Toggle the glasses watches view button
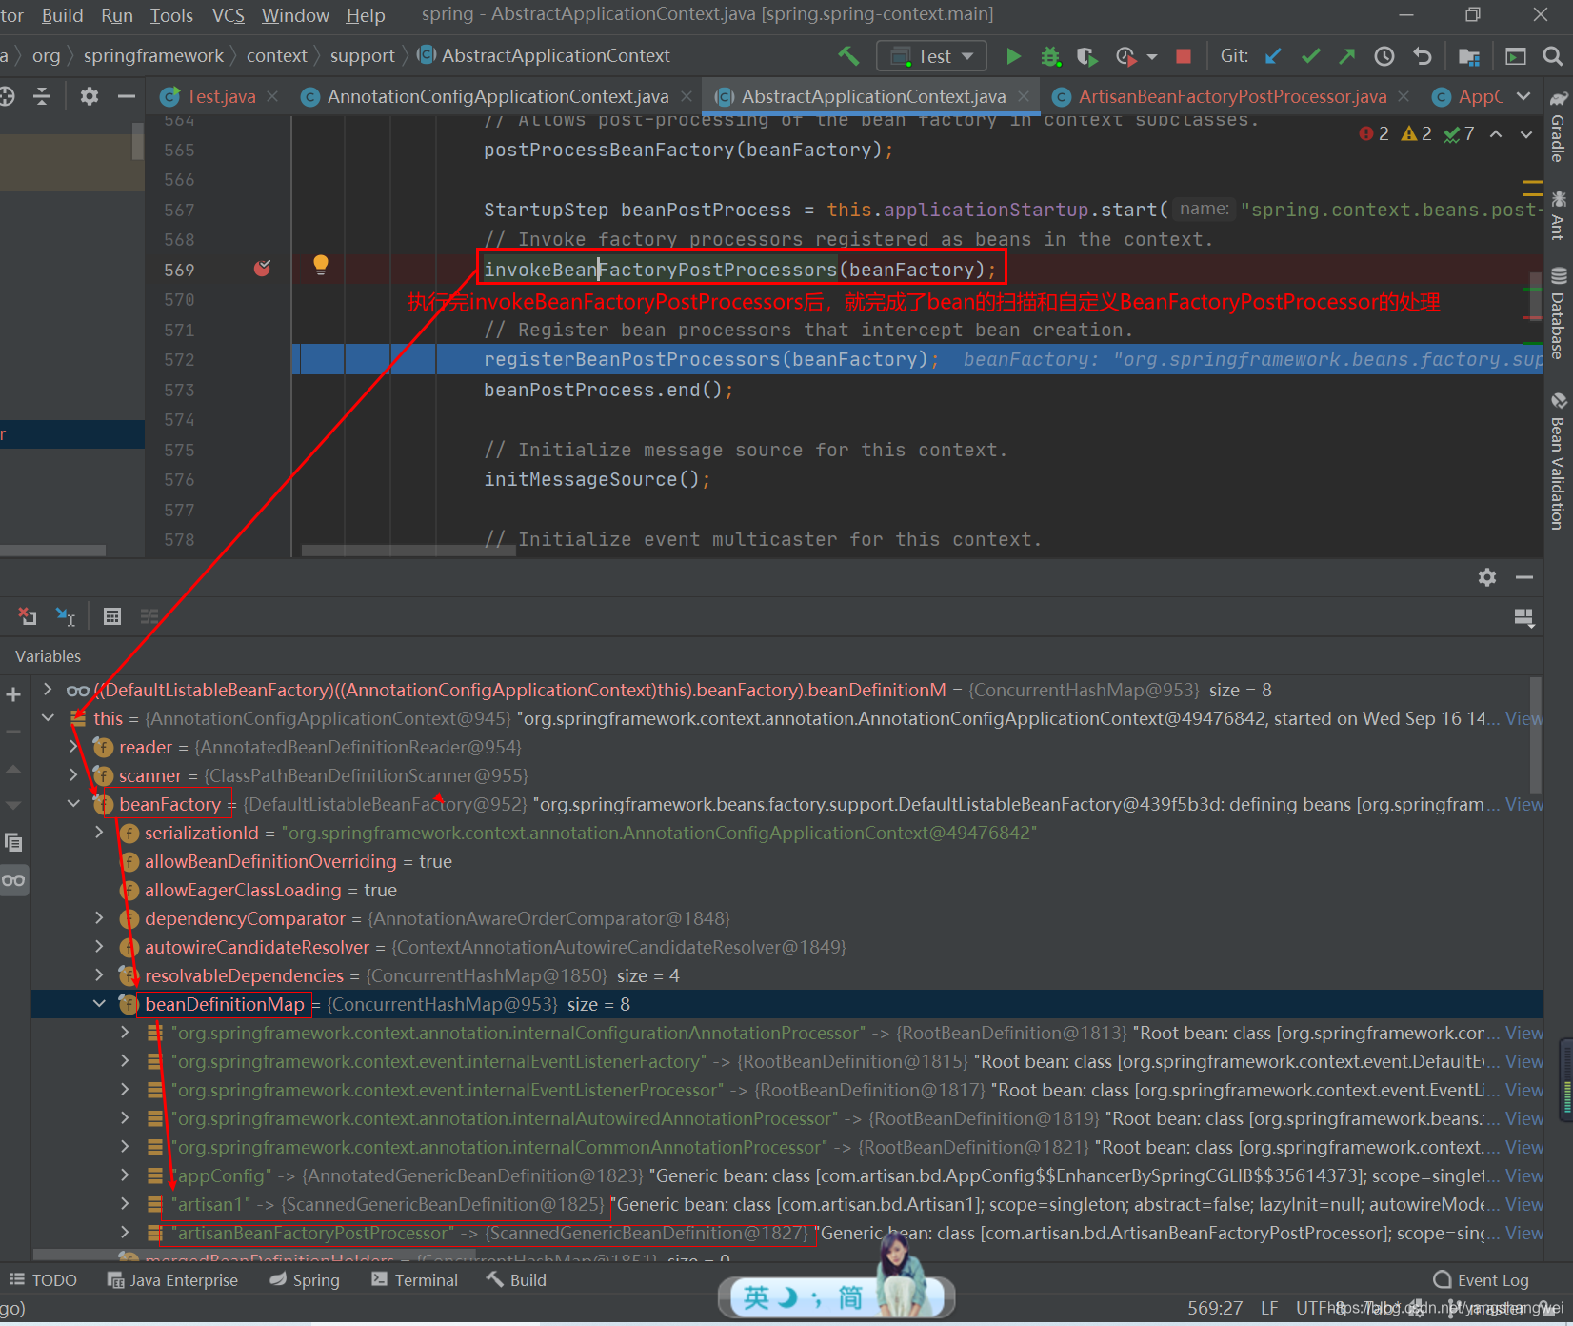 13,880
